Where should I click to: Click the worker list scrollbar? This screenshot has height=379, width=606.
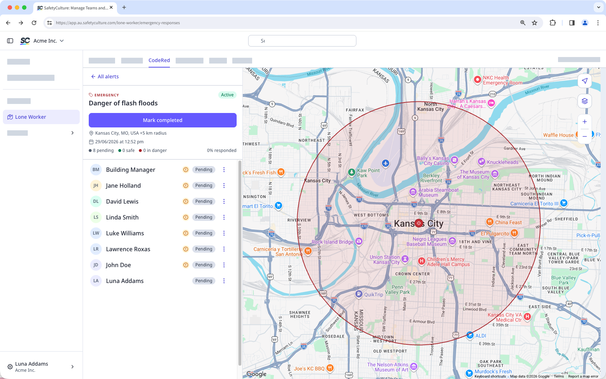click(x=240, y=263)
